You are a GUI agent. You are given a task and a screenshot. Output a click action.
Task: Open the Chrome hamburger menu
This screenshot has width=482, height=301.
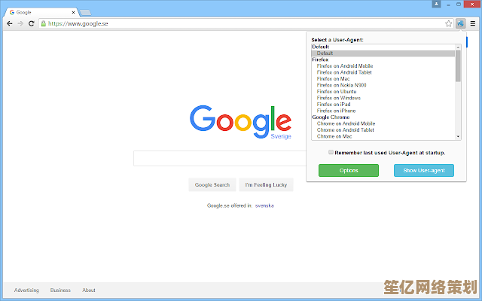[x=473, y=23]
